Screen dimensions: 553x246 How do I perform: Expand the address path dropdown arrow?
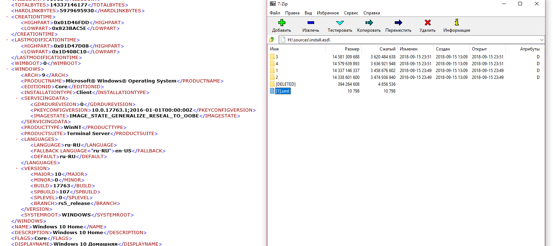(x=542, y=40)
